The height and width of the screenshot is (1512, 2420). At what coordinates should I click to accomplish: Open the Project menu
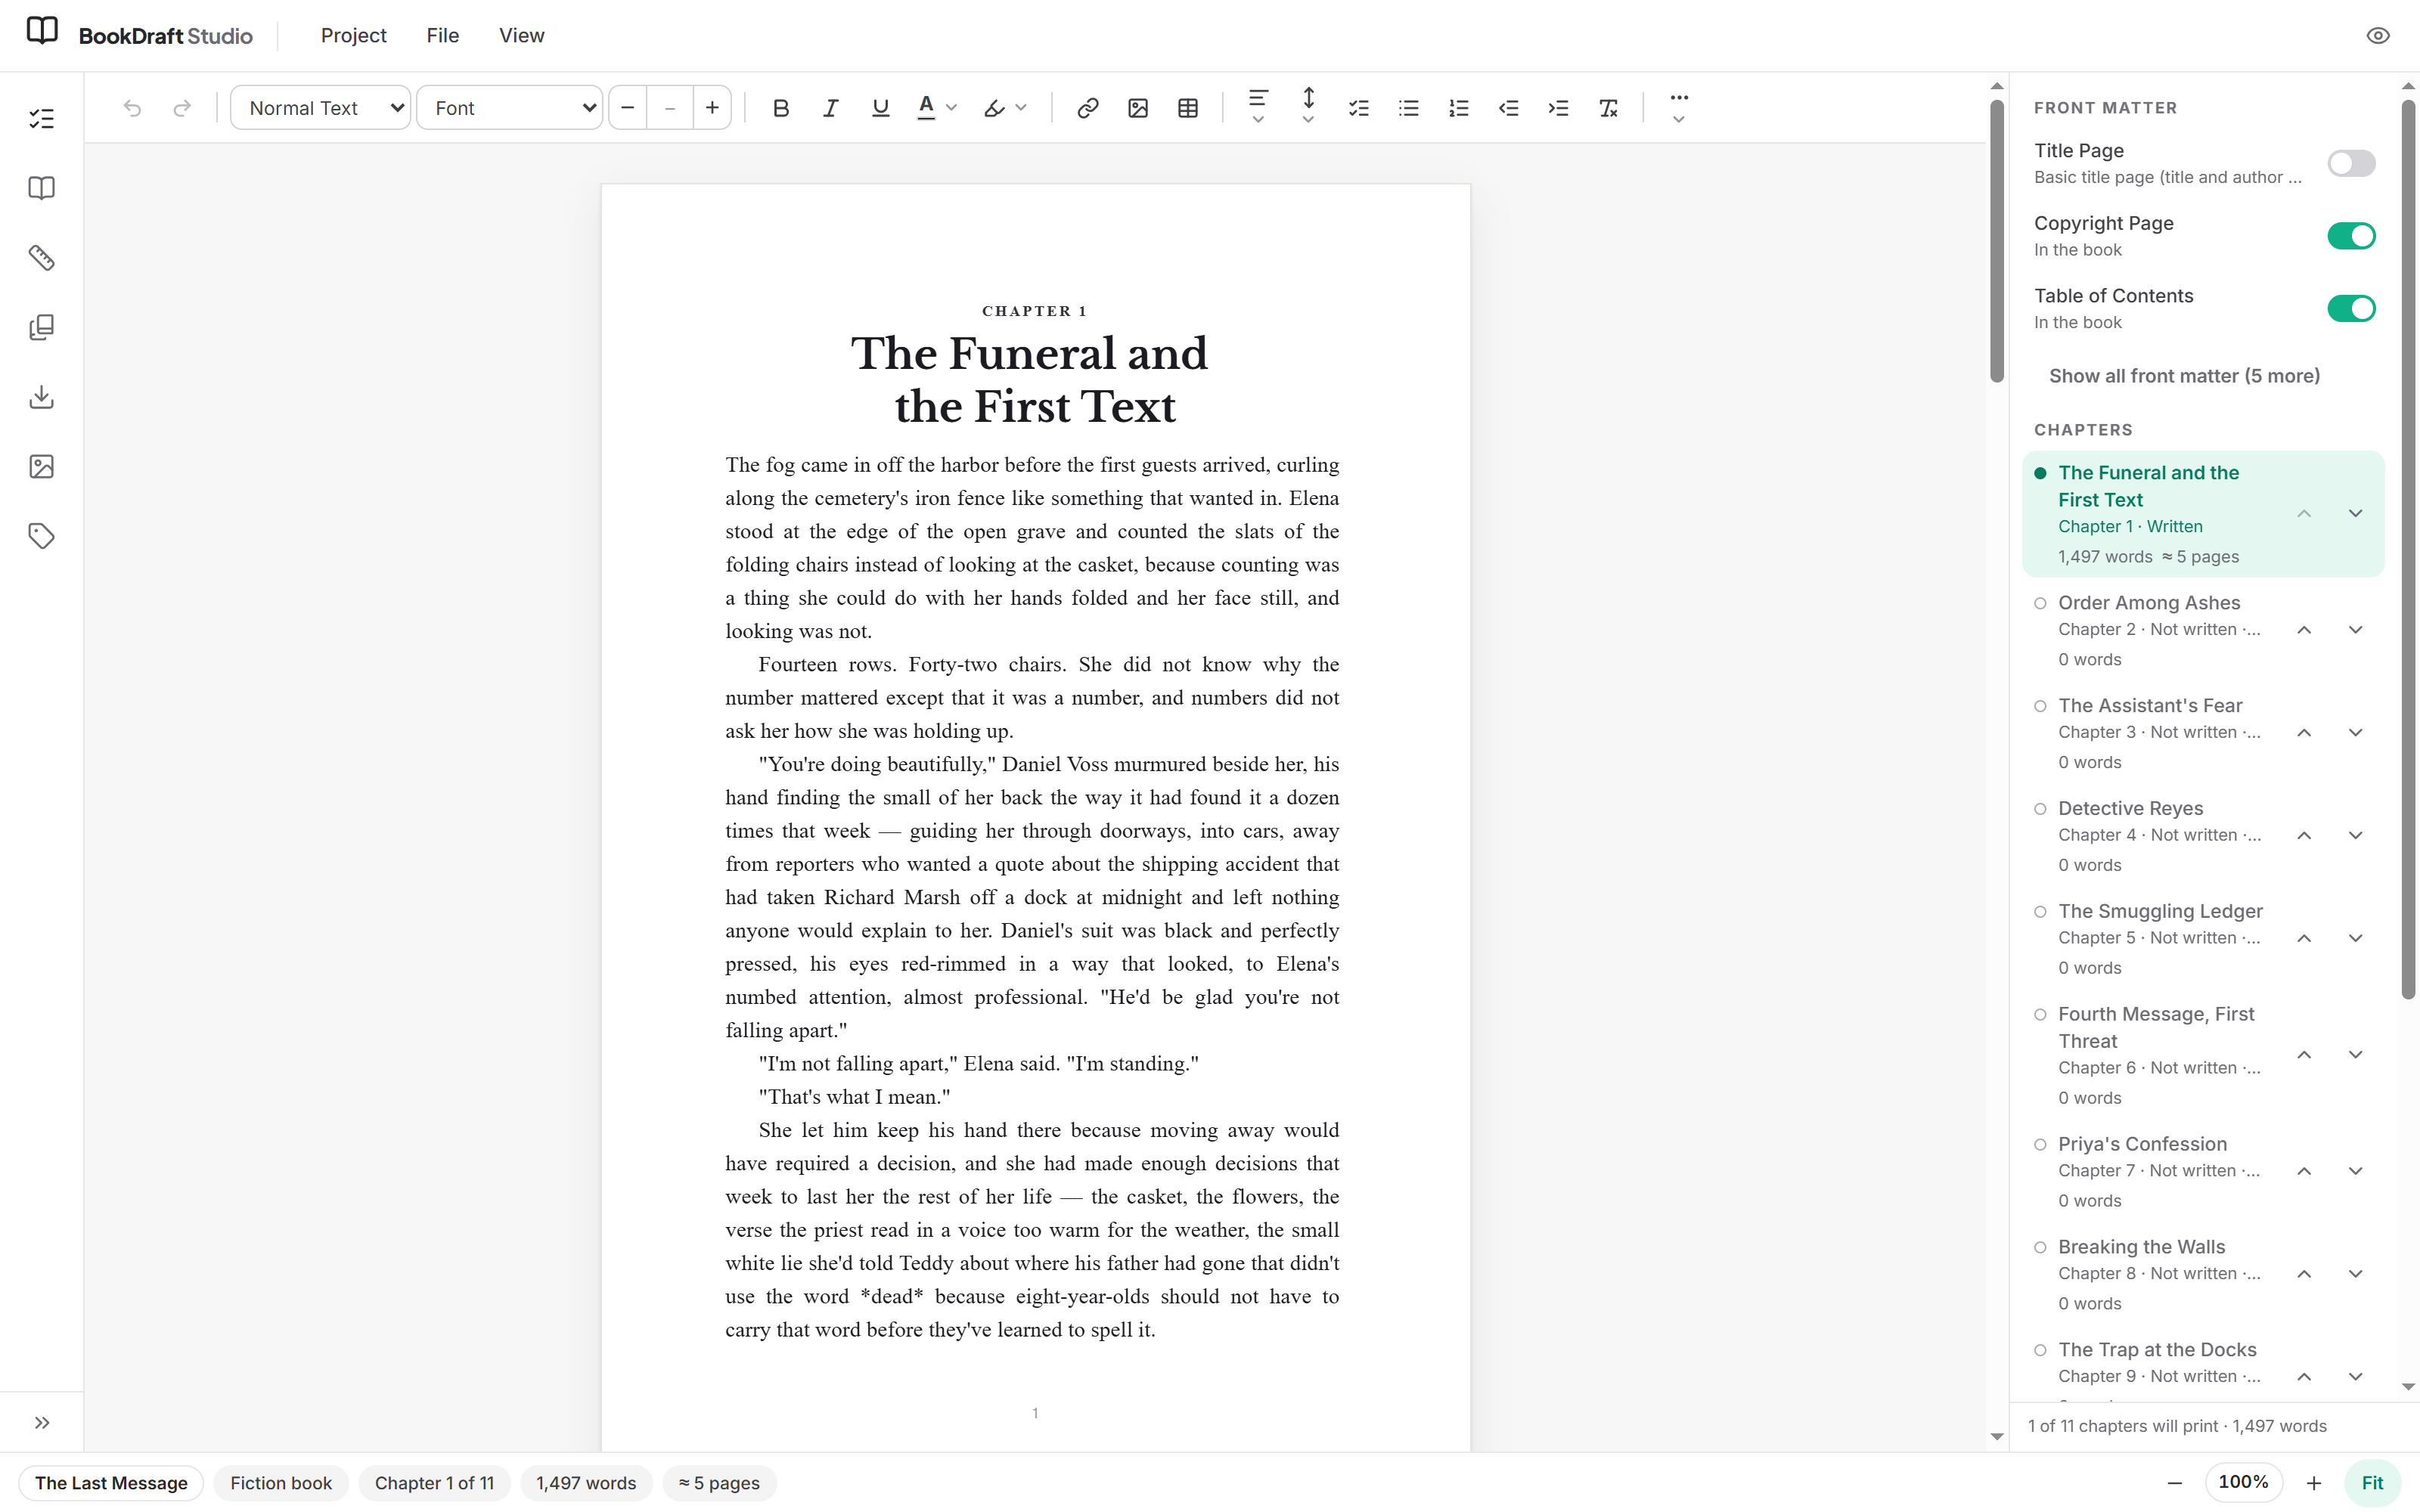coord(353,36)
